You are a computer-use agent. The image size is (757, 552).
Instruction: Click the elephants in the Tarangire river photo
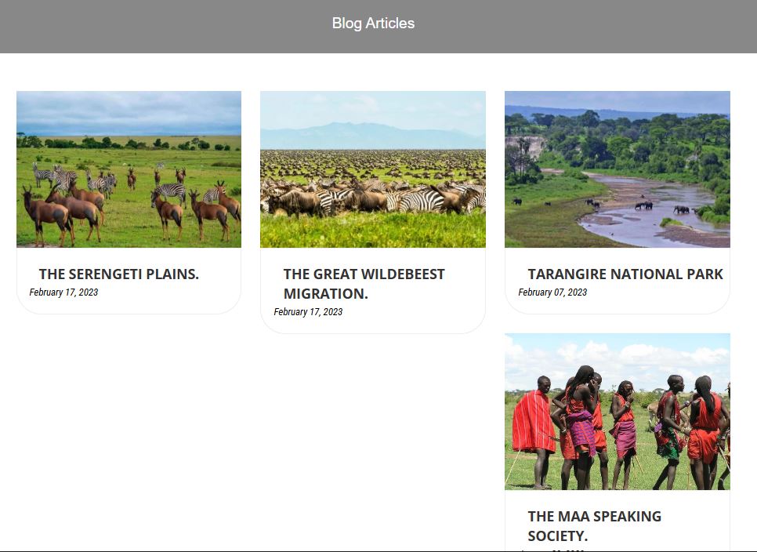644,205
